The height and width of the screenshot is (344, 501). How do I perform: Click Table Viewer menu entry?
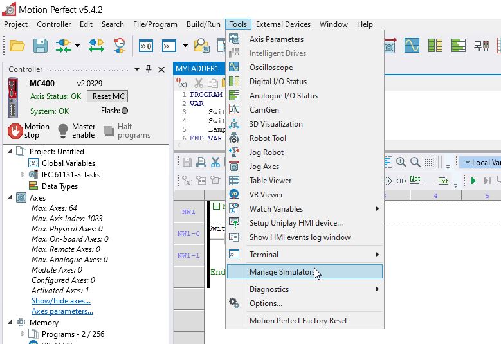click(x=305, y=181)
